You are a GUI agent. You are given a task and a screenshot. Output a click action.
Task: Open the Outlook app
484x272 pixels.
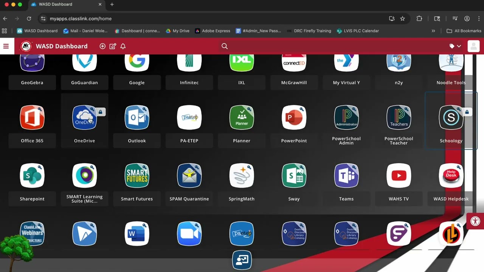(137, 117)
